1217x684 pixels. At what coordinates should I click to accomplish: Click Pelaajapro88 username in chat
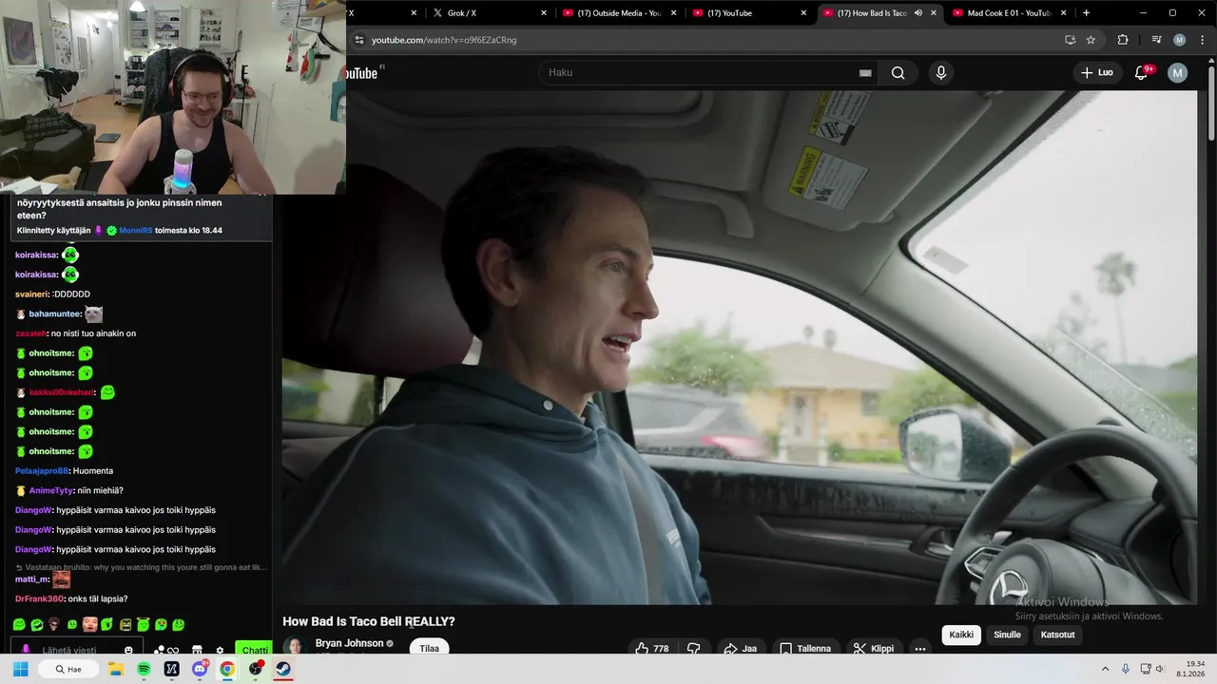tap(42, 471)
